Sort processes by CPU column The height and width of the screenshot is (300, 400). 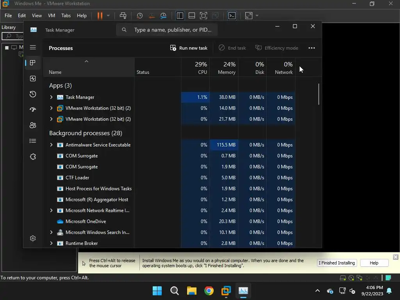coord(195,67)
